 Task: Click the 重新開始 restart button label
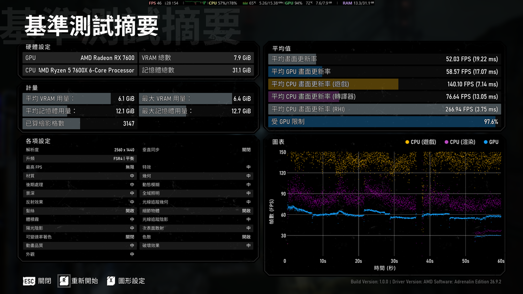[x=84, y=281]
